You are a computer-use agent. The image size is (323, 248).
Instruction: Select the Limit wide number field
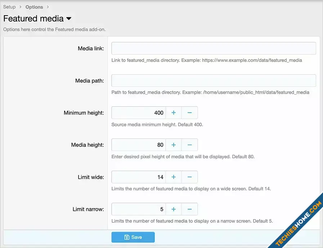coord(139,177)
